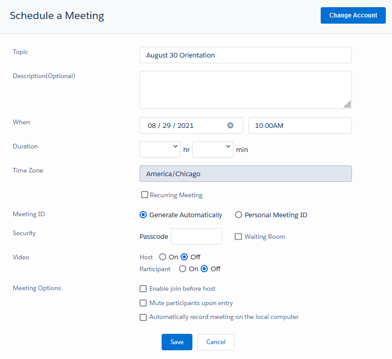
Task: Open the duration hours dropdown
Action: (x=160, y=149)
